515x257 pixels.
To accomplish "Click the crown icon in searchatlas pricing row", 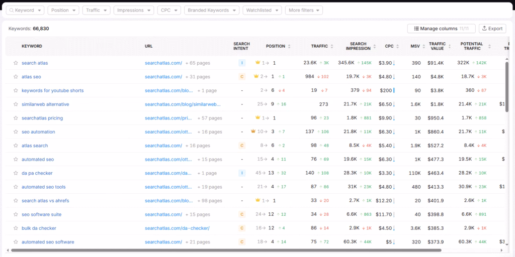I will [257, 118].
